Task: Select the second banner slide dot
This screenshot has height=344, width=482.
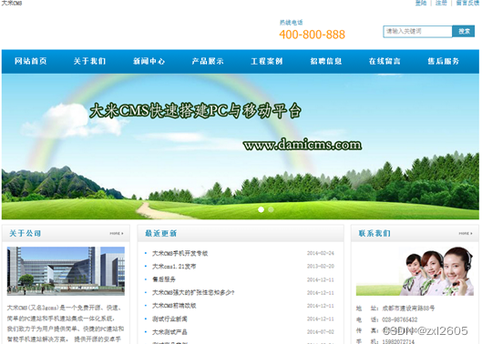Action: (271, 209)
